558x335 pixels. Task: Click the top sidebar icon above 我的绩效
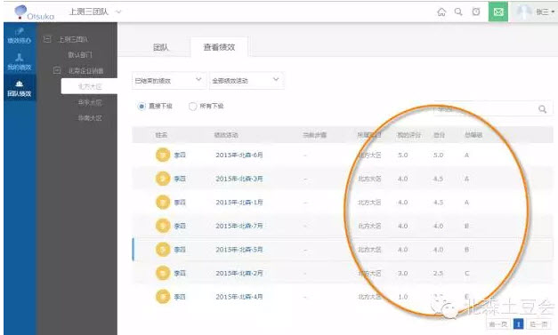pyautogui.click(x=20, y=36)
